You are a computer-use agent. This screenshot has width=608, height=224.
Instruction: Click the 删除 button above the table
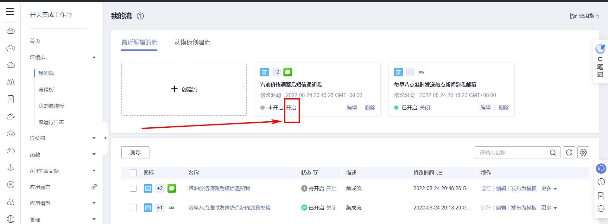pyautogui.click(x=135, y=152)
